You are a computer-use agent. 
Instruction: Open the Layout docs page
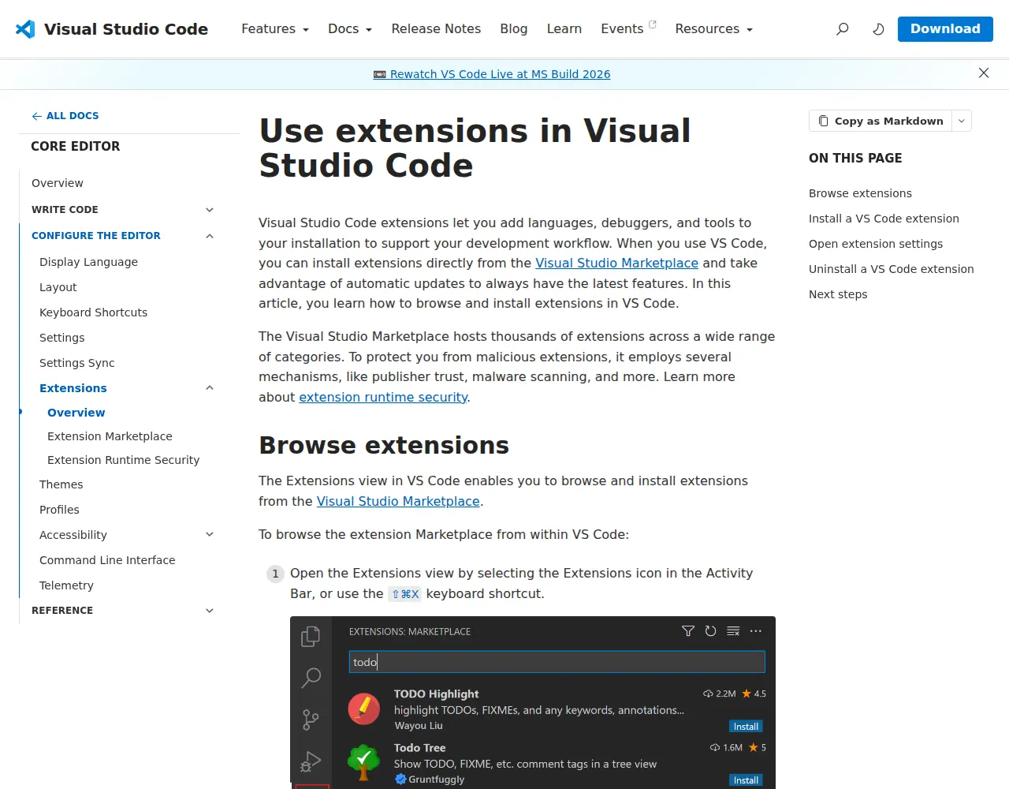[58, 287]
